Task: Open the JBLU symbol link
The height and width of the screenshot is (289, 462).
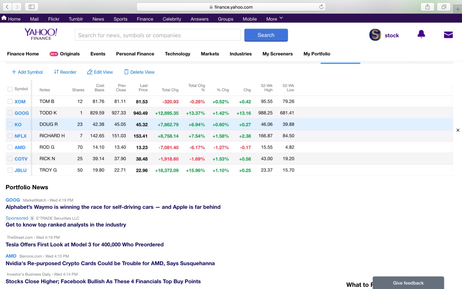Action: (21, 170)
